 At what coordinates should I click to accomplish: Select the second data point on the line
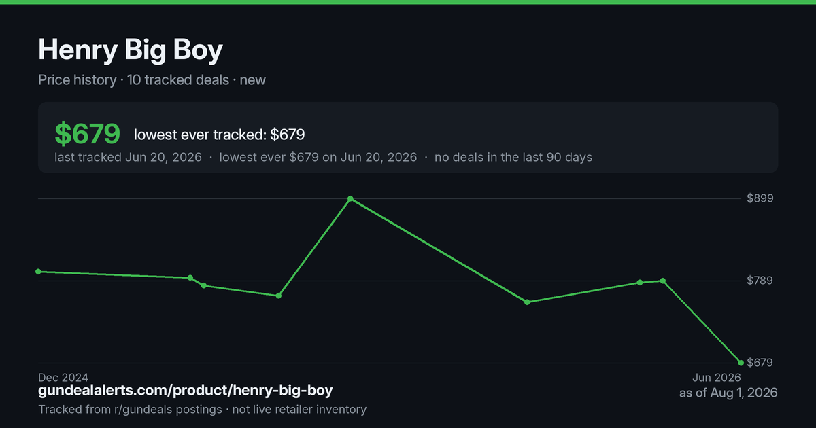click(190, 278)
